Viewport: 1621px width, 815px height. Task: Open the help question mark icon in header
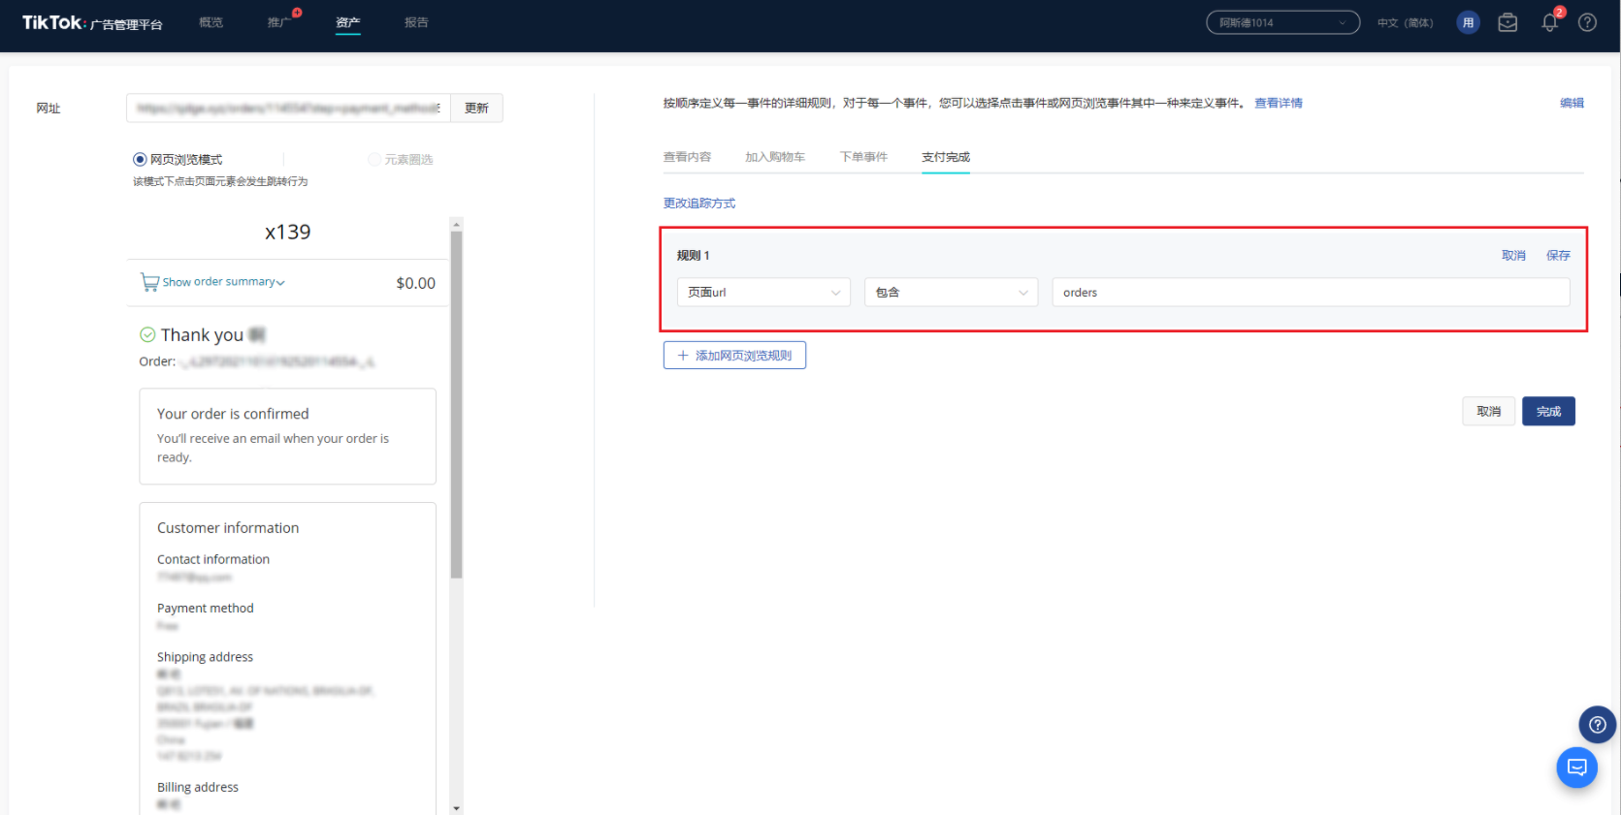click(x=1587, y=22)
